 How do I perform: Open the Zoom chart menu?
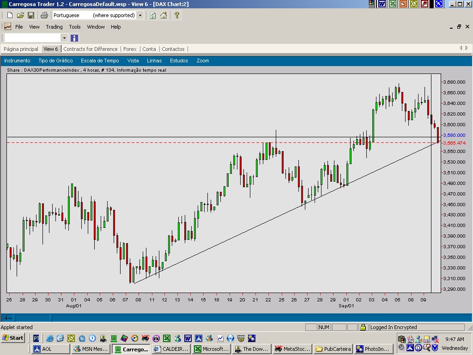pos(203,61)
